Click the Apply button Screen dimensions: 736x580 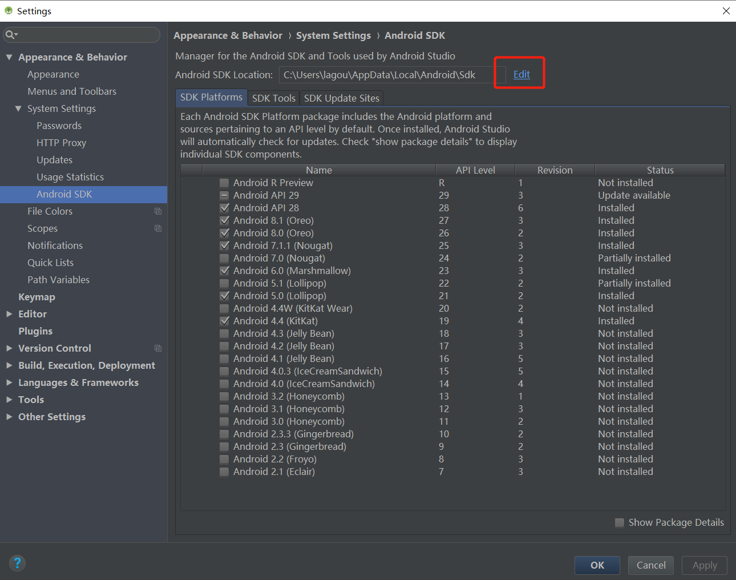[x=704, y=565]
